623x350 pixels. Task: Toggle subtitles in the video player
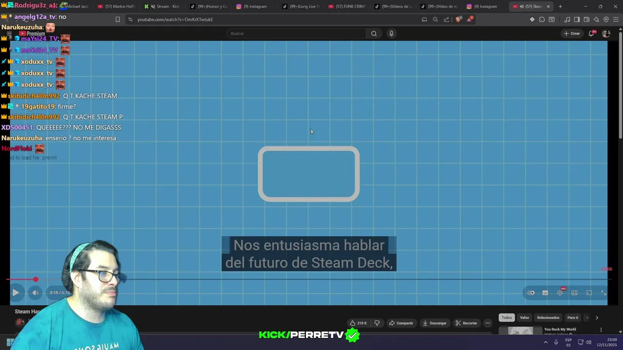coord(545,293)
